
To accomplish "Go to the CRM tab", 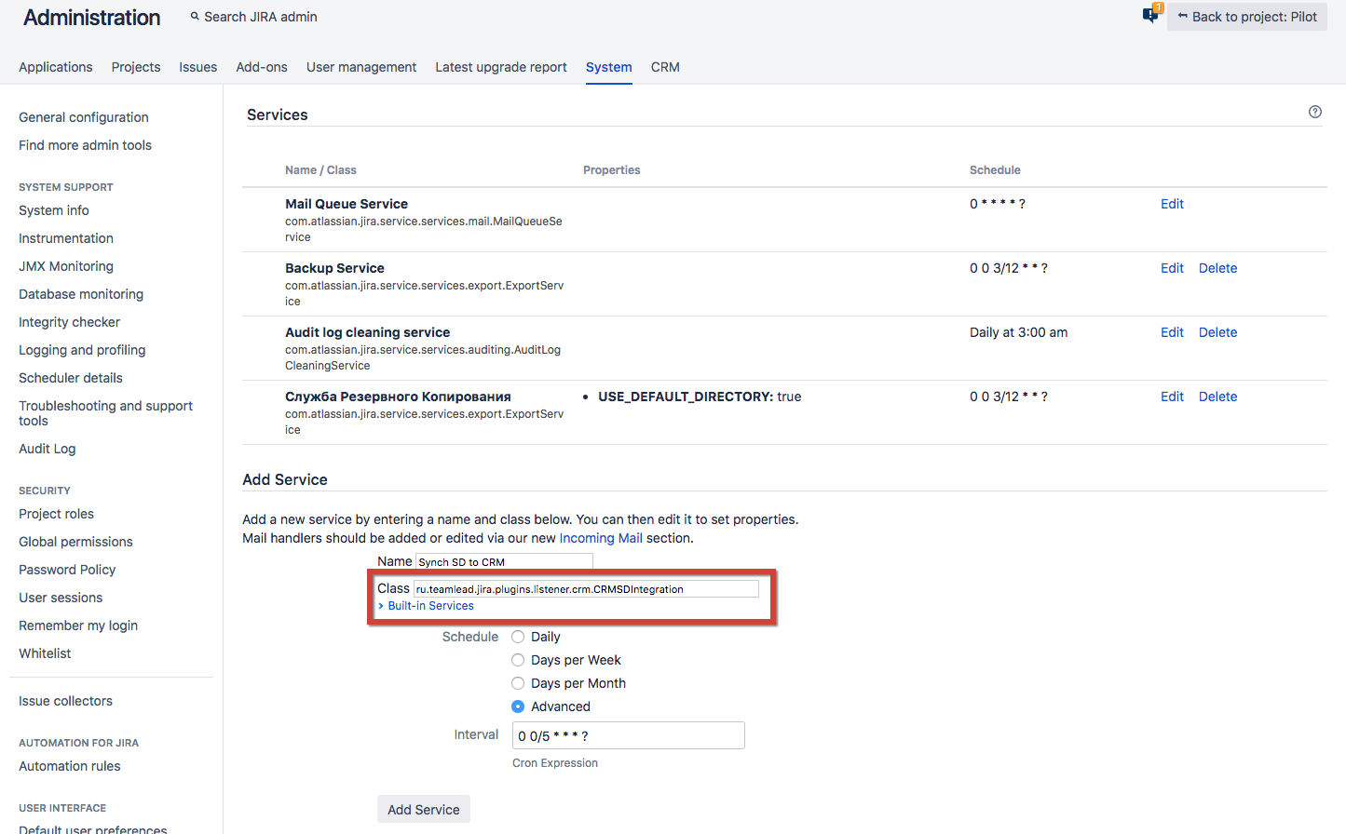I will pyautogui.click(x=665, y=67).
